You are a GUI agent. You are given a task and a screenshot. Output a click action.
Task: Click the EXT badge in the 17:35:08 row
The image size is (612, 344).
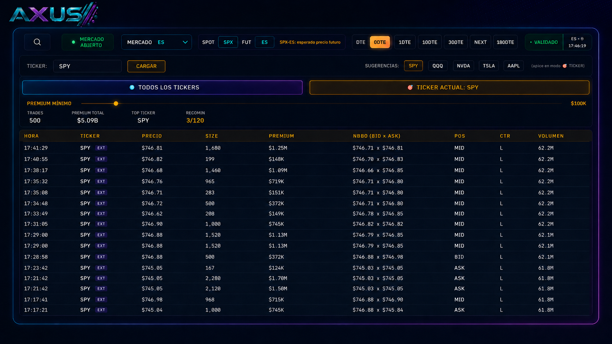[101, 193]
